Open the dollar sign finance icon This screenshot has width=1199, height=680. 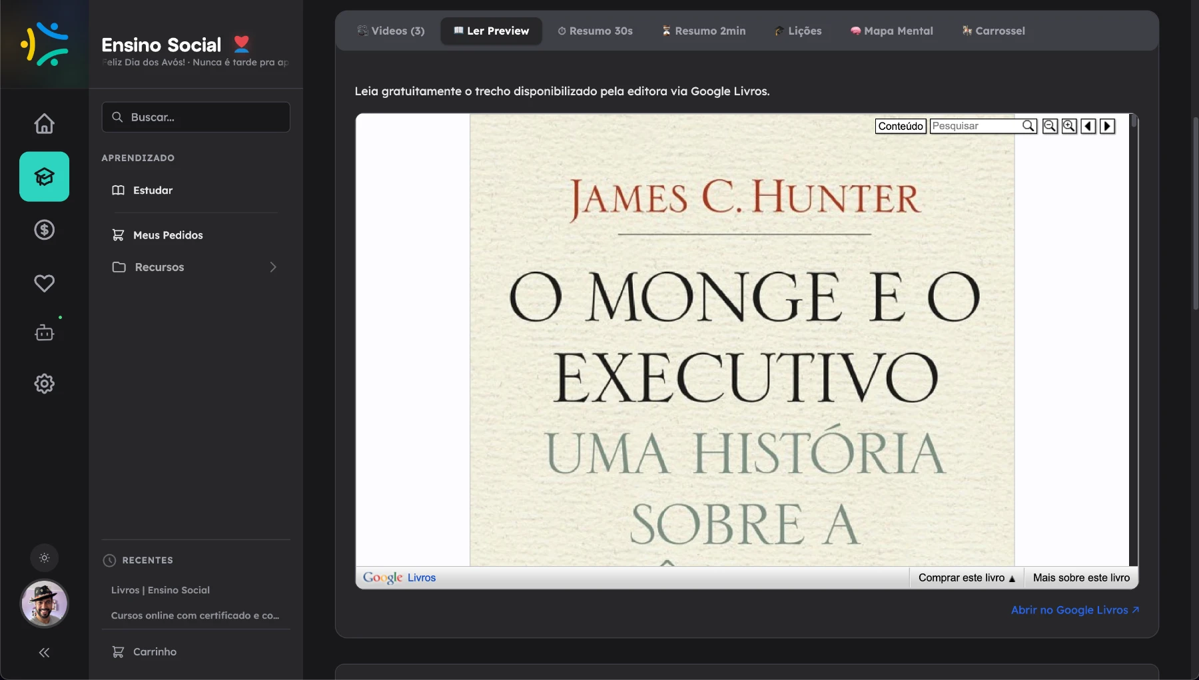click(x=44, y=230)
